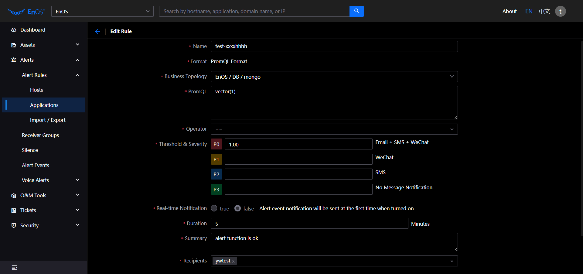Click the Duration minutes input
This screenshot has width=583, height=274.
point(309,223)
